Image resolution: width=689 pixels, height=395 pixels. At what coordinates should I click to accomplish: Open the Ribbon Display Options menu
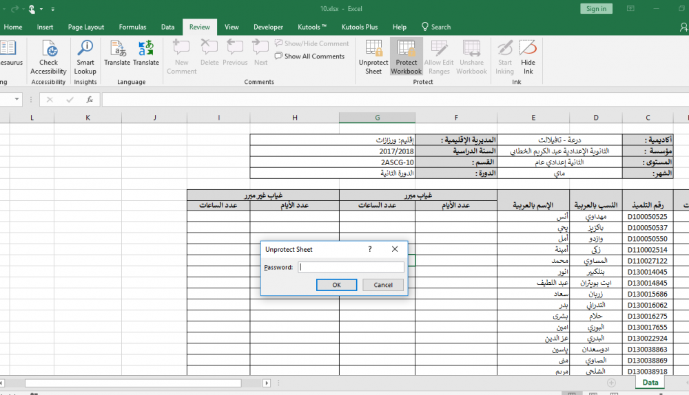tap(631, 9)
